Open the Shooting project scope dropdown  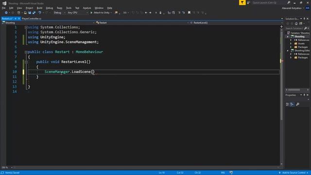(x=48, y=23)
